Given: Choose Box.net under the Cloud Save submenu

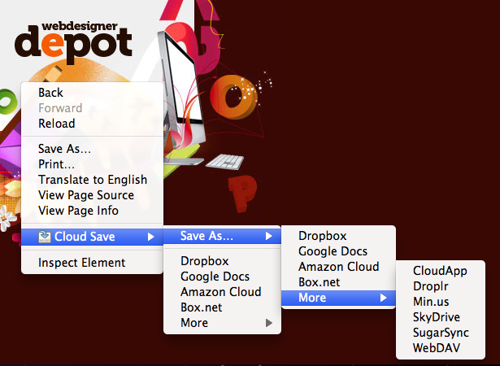Looking at the screenshot, I should pyautogui.click(x=222, y=307).
